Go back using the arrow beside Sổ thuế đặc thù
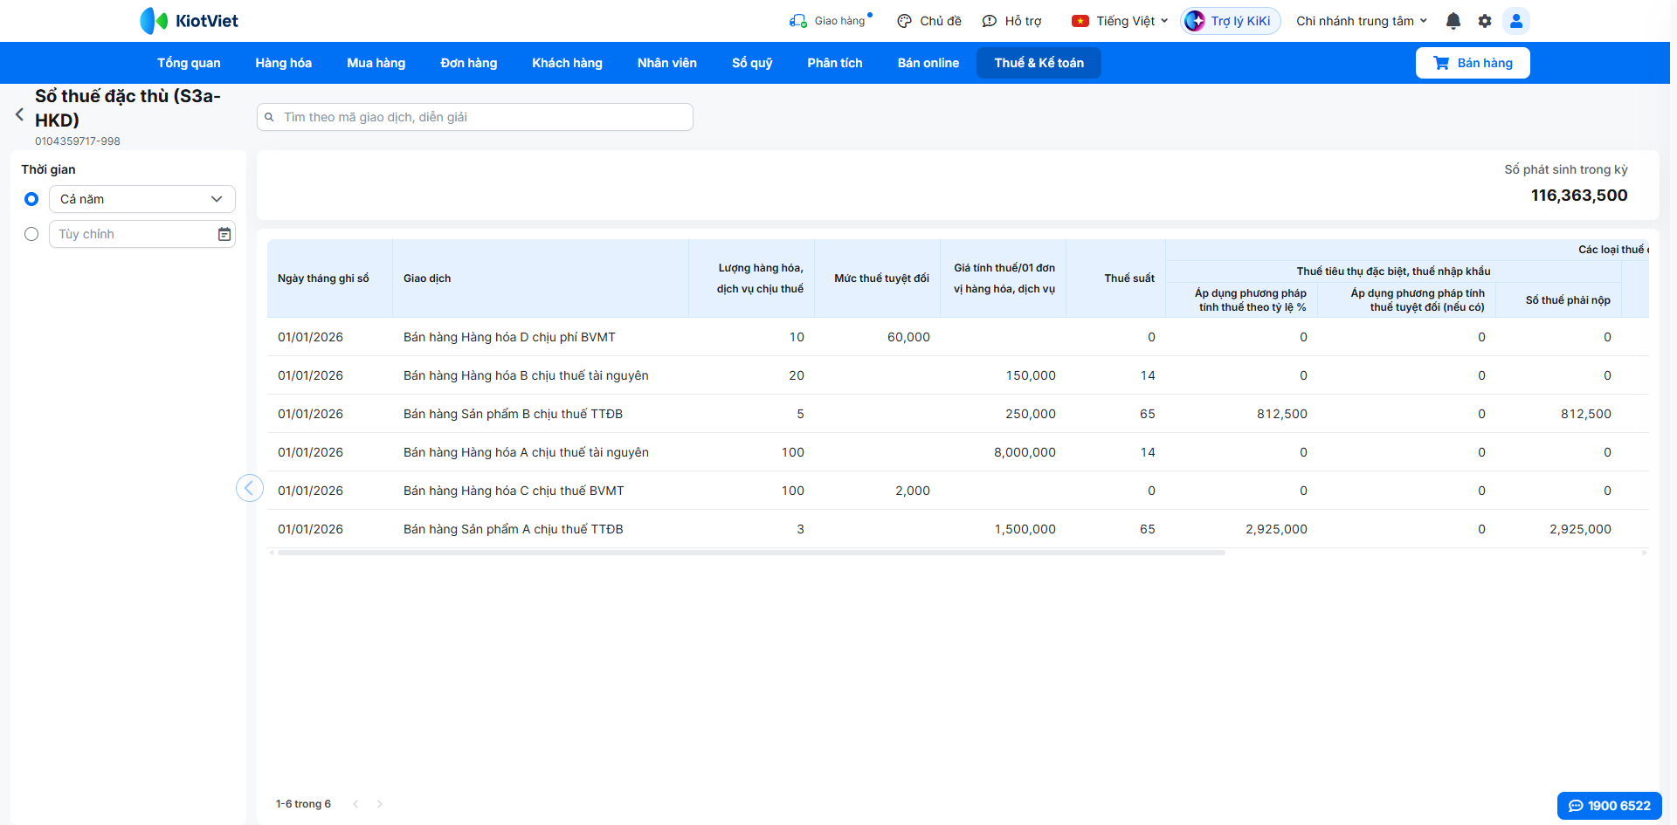1677x825 pixels. pos(19,114)
